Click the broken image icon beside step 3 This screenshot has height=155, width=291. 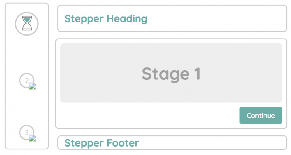(x=32, y=138)
